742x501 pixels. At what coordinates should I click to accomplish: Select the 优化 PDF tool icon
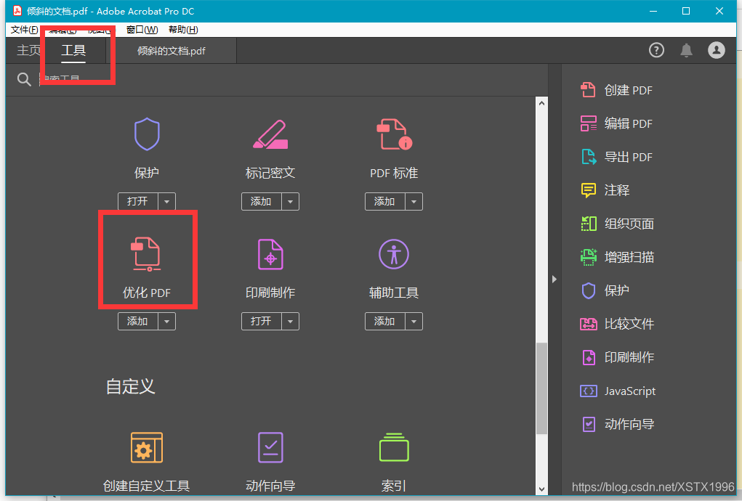(147, 254)
